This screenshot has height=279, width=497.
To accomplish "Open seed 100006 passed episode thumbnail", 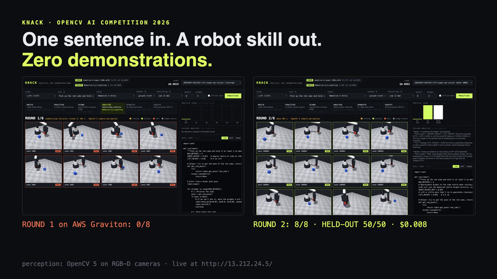I will tap(351, 171).
